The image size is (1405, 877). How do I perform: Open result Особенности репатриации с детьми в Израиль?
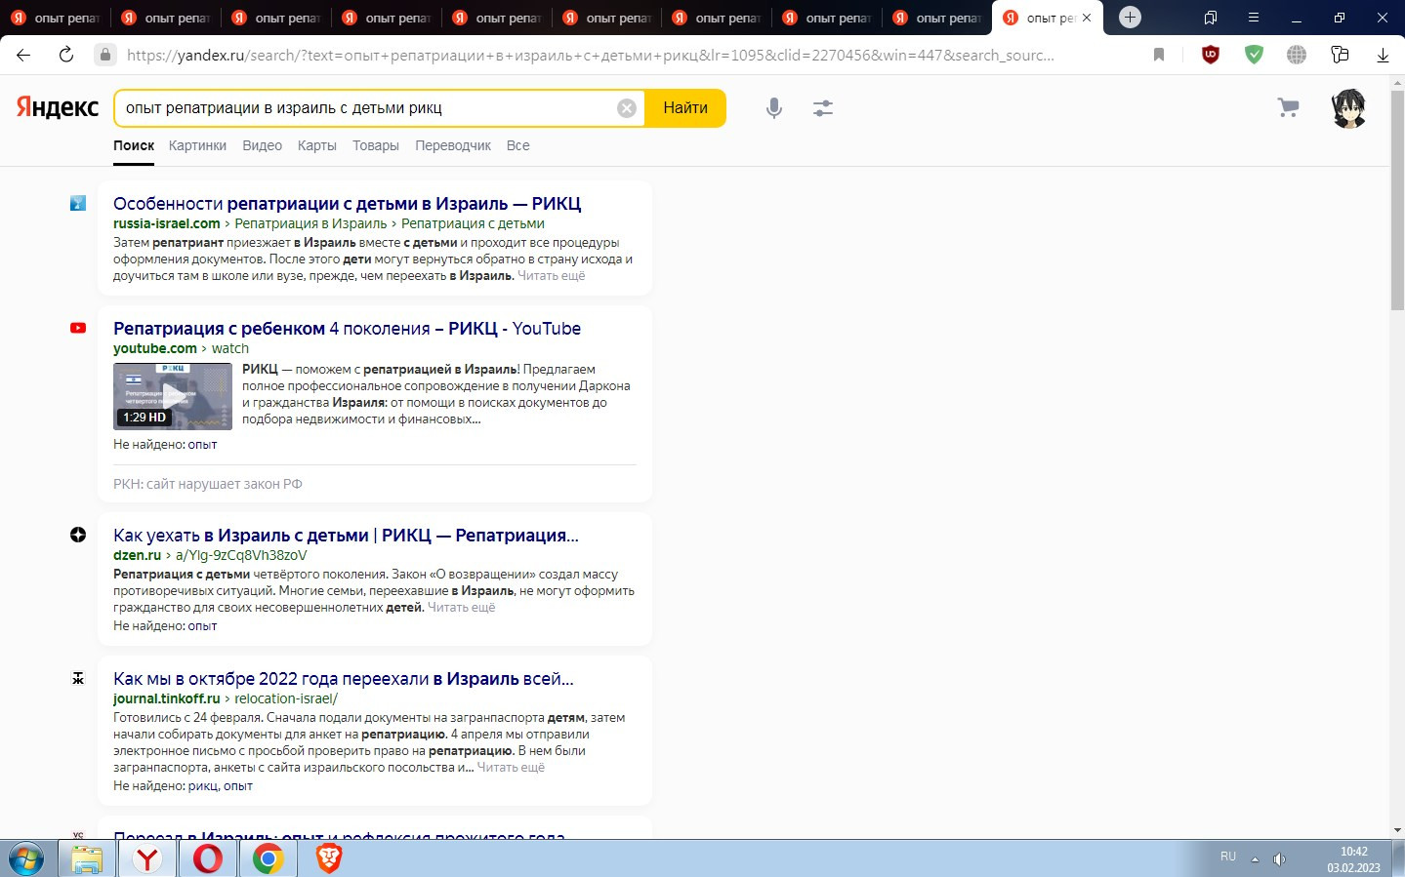(347, 204)
